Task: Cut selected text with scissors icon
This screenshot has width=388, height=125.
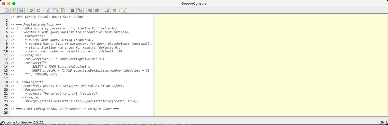Action: point(48,10)
